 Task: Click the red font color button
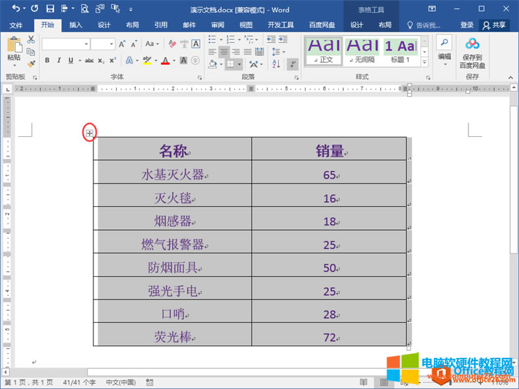tap(165, 60)
